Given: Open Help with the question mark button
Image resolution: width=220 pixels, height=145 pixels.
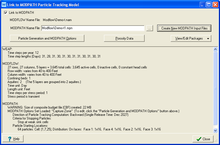Looking at the screenshot, I should [13, 139].
